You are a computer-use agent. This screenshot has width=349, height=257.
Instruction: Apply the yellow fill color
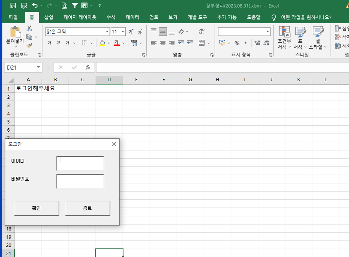pos(102,43)
